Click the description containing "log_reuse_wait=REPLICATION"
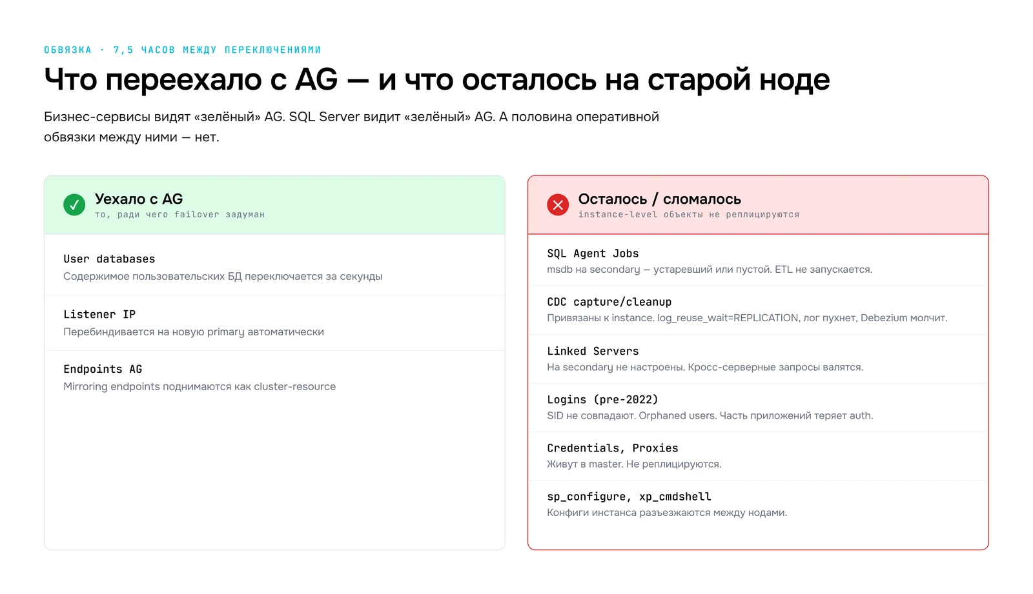The image size is (1033, 594). 747,317
